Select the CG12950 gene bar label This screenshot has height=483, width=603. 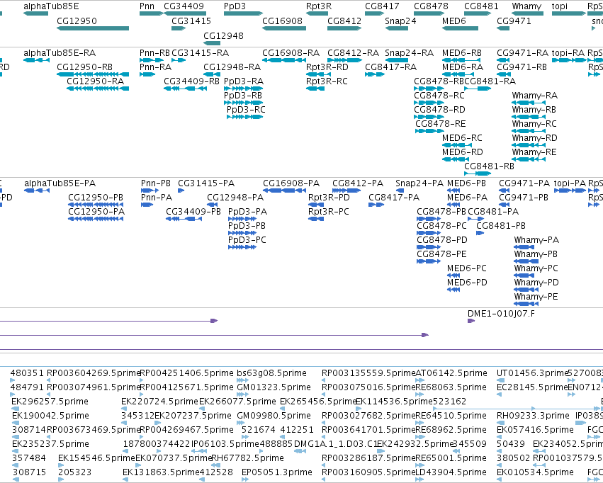pos(77,21)
